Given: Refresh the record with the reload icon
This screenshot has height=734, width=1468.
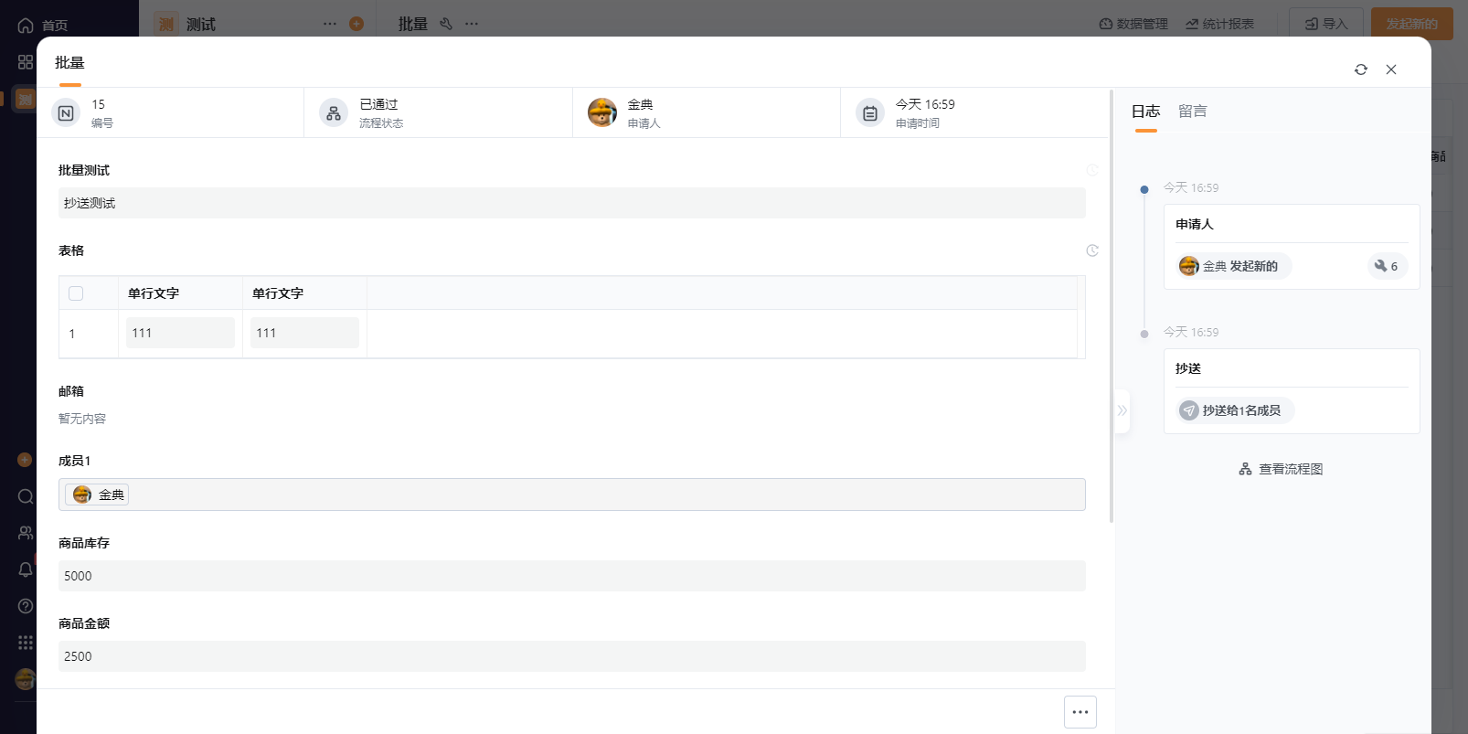Looking at the screenshot, I should pyautogui.click(x=1361, y=69).
